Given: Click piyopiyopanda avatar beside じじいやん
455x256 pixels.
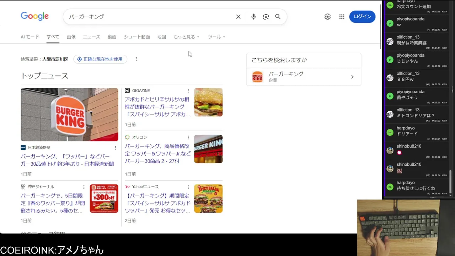Looking at the screenshot, I should [390, 59].
